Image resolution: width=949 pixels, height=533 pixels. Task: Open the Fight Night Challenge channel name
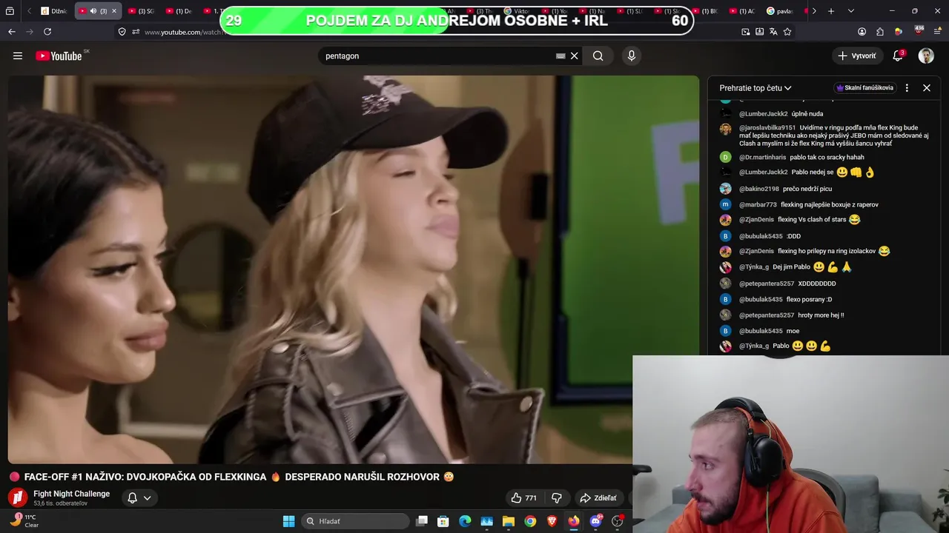[71, 494]
